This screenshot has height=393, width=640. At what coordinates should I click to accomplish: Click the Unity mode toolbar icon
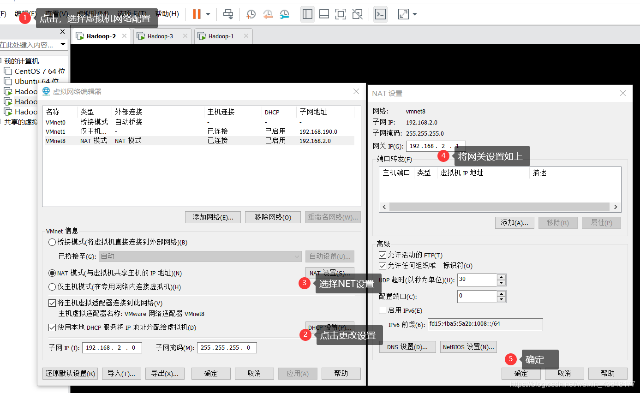pyautogui.click(x=357, y=14)
